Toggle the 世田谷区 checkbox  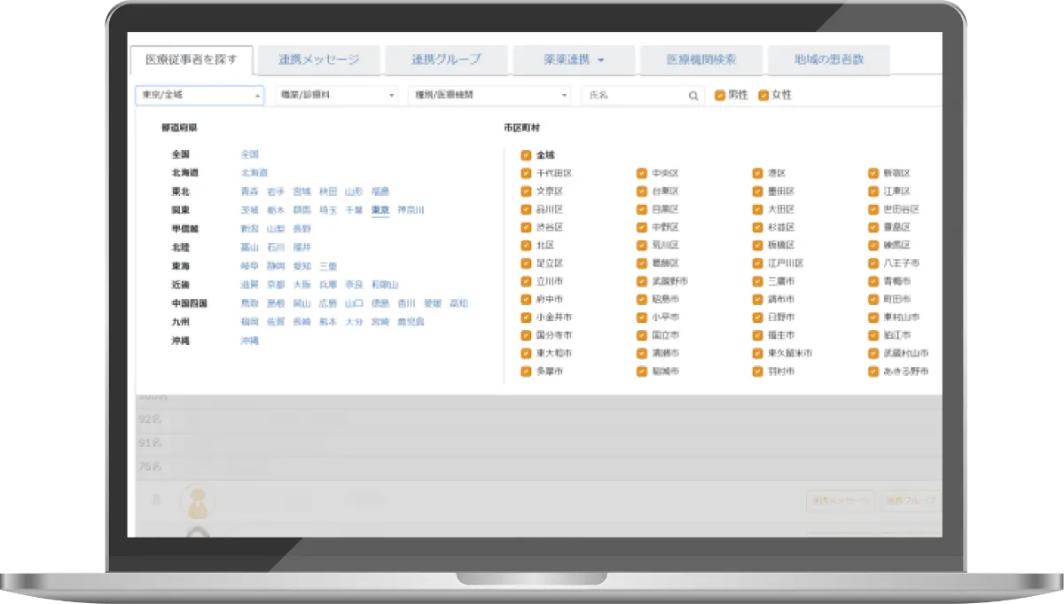(x=873, y=209)
